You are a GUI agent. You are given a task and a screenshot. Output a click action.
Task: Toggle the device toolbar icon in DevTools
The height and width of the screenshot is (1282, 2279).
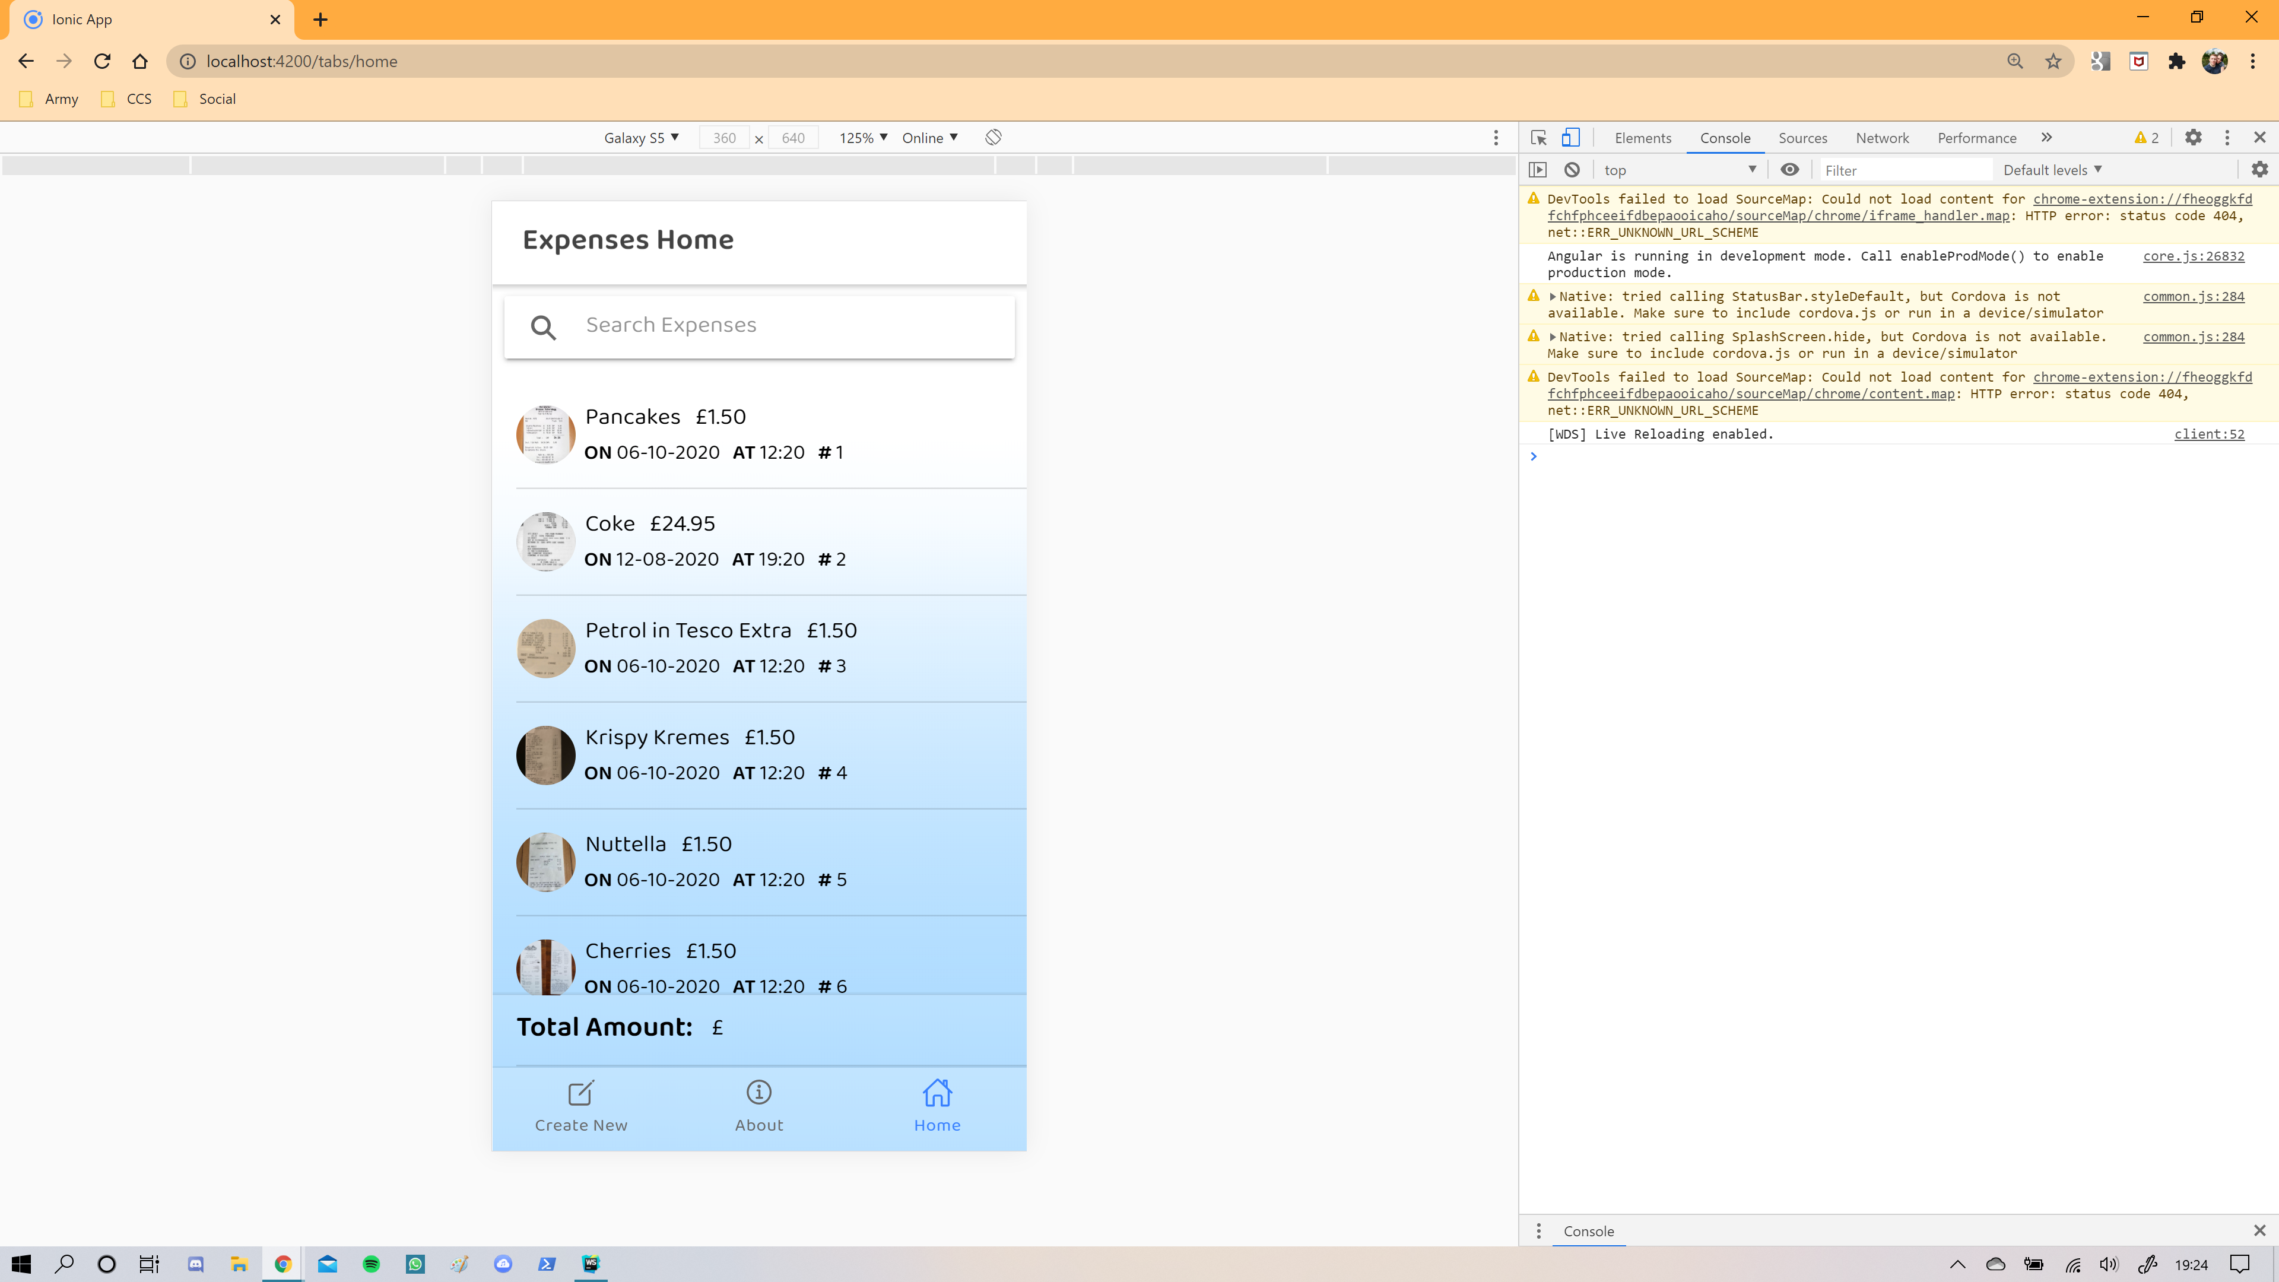pyautogui.click(x=1570, y=137)
